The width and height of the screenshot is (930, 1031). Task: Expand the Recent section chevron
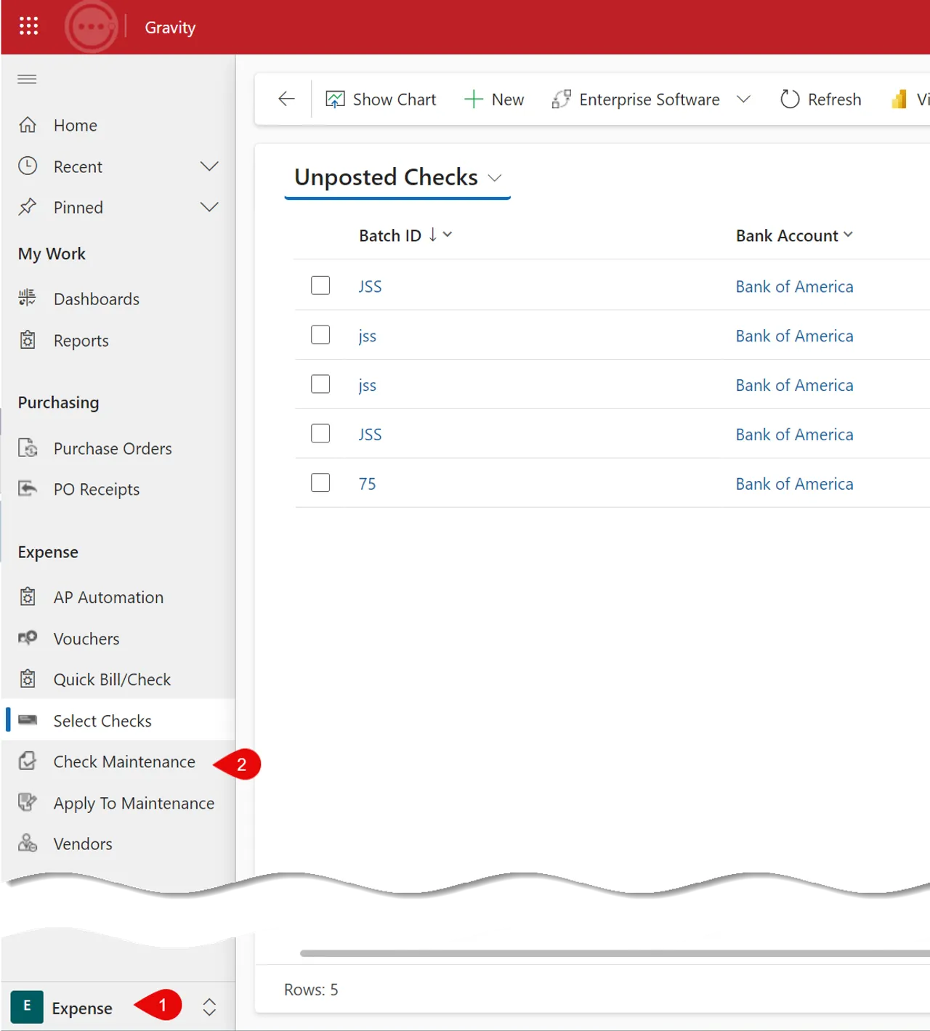(x=209, y=166)
